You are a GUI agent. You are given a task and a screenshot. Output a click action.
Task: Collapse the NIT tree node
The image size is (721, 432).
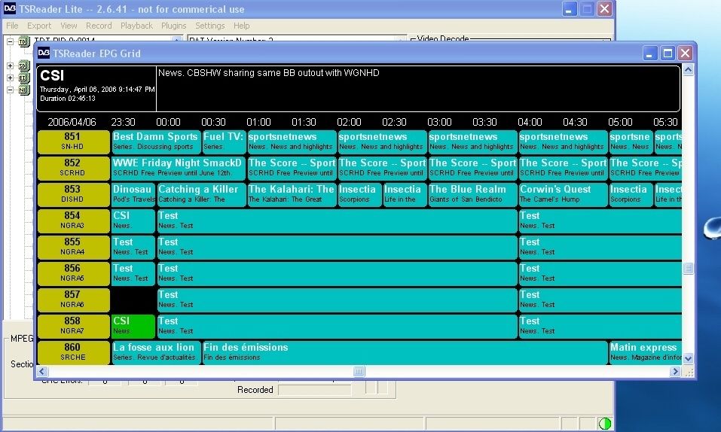pyautogui.click(x=10, y=90)
